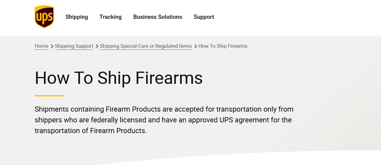Image resolution: width=381 pixels, height=165 pixels.
Task: Click the intro paragraph about Firearm Products shipments
Action: point(164,120)
